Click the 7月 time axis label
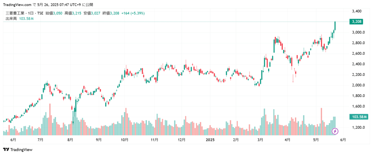Viewport: 373px width, 155px height. tap(40, 140)
